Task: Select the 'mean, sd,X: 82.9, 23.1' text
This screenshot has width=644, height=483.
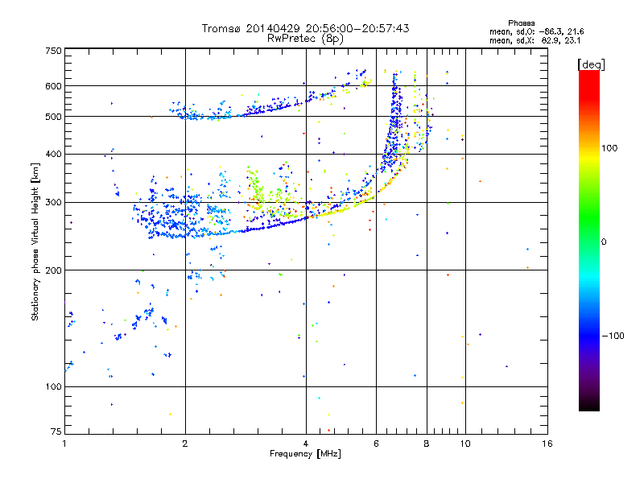Action: click(535, 40)
